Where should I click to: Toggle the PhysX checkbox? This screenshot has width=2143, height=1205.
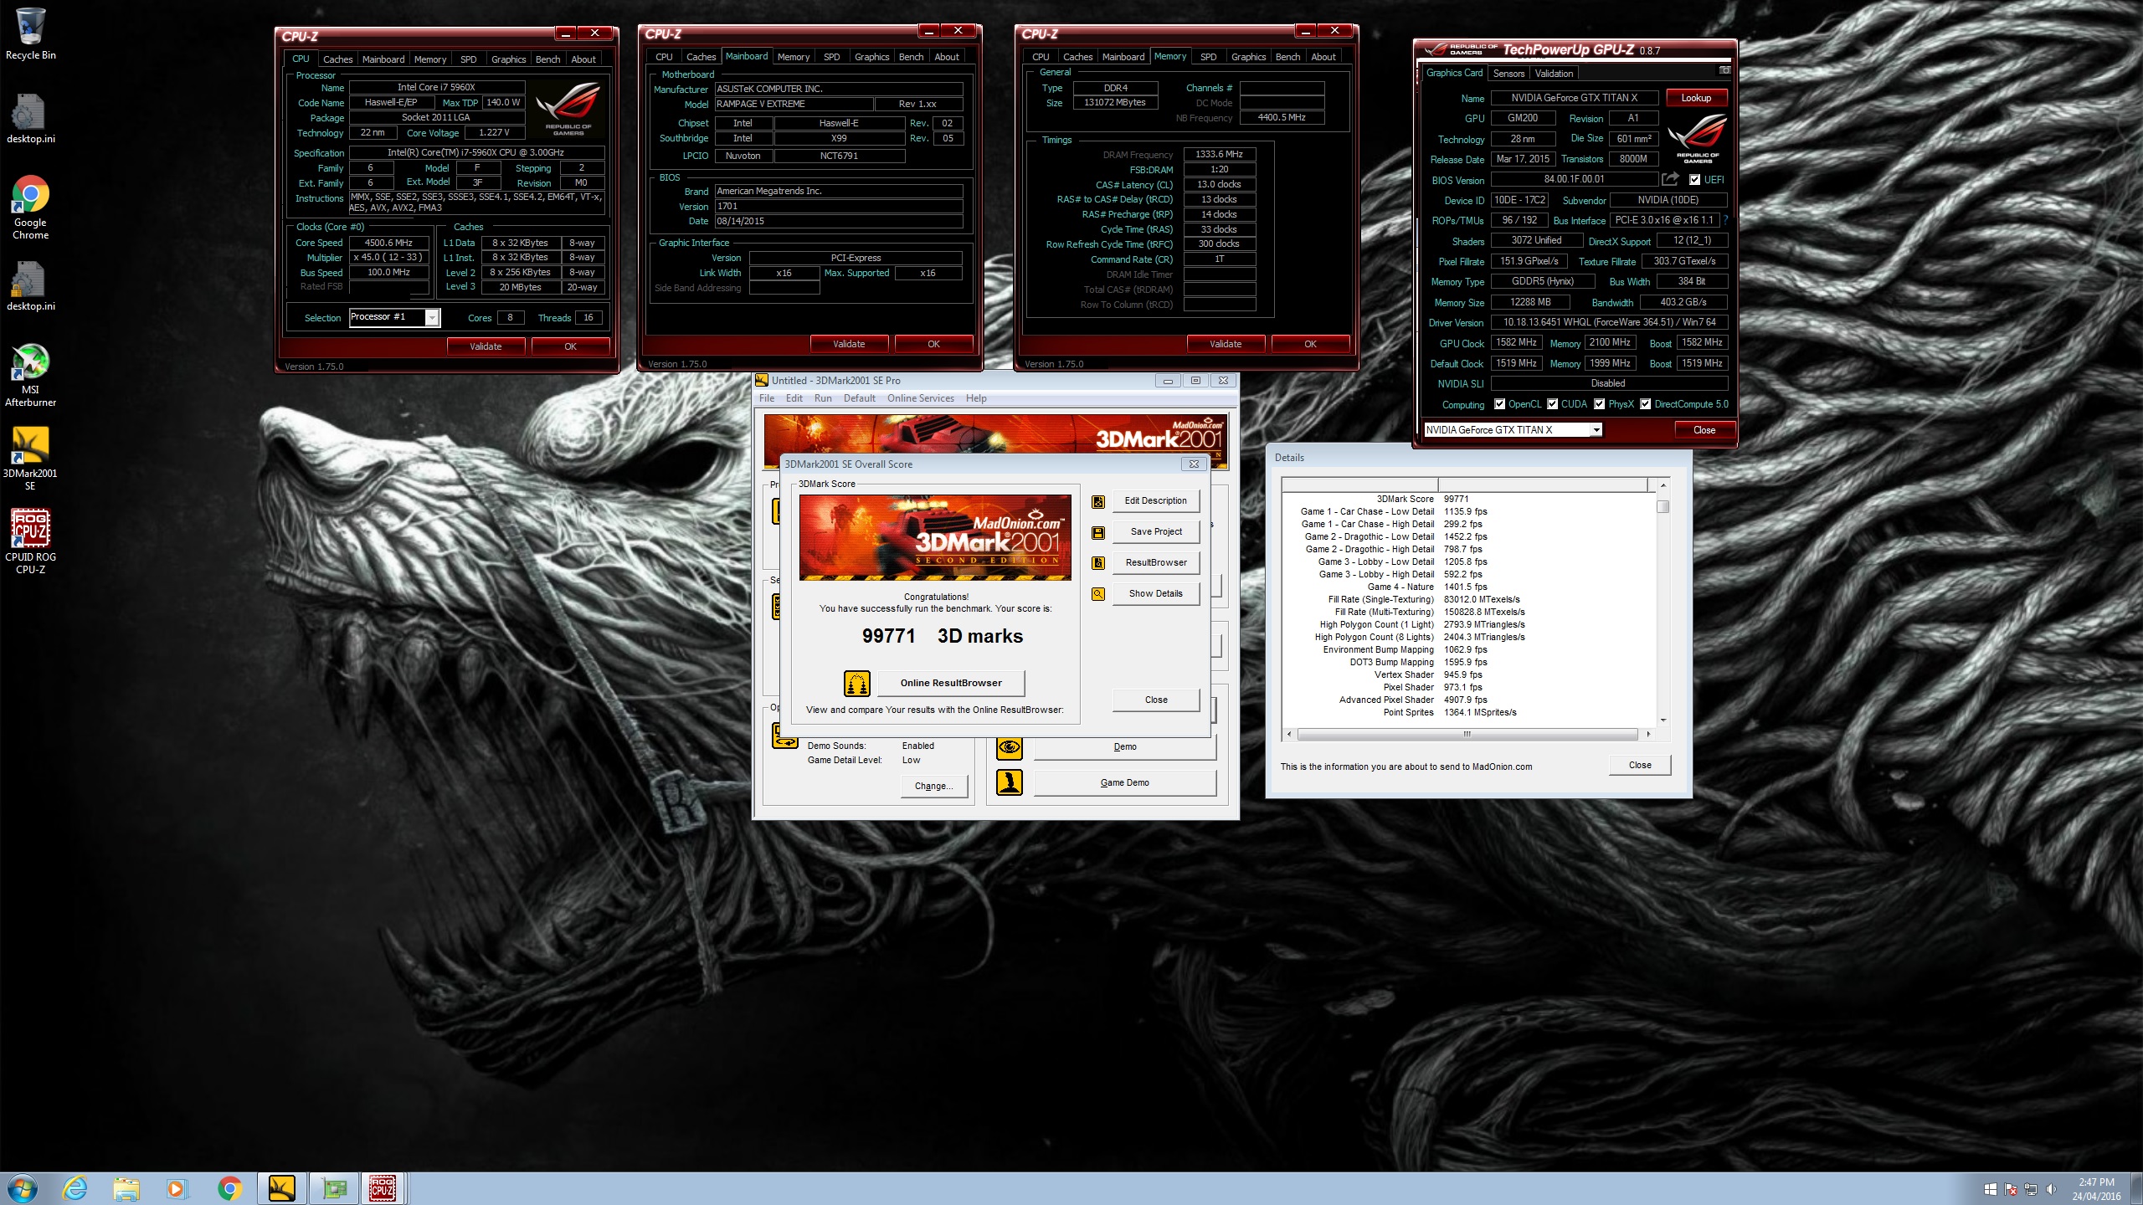[x=1599, y=404]
